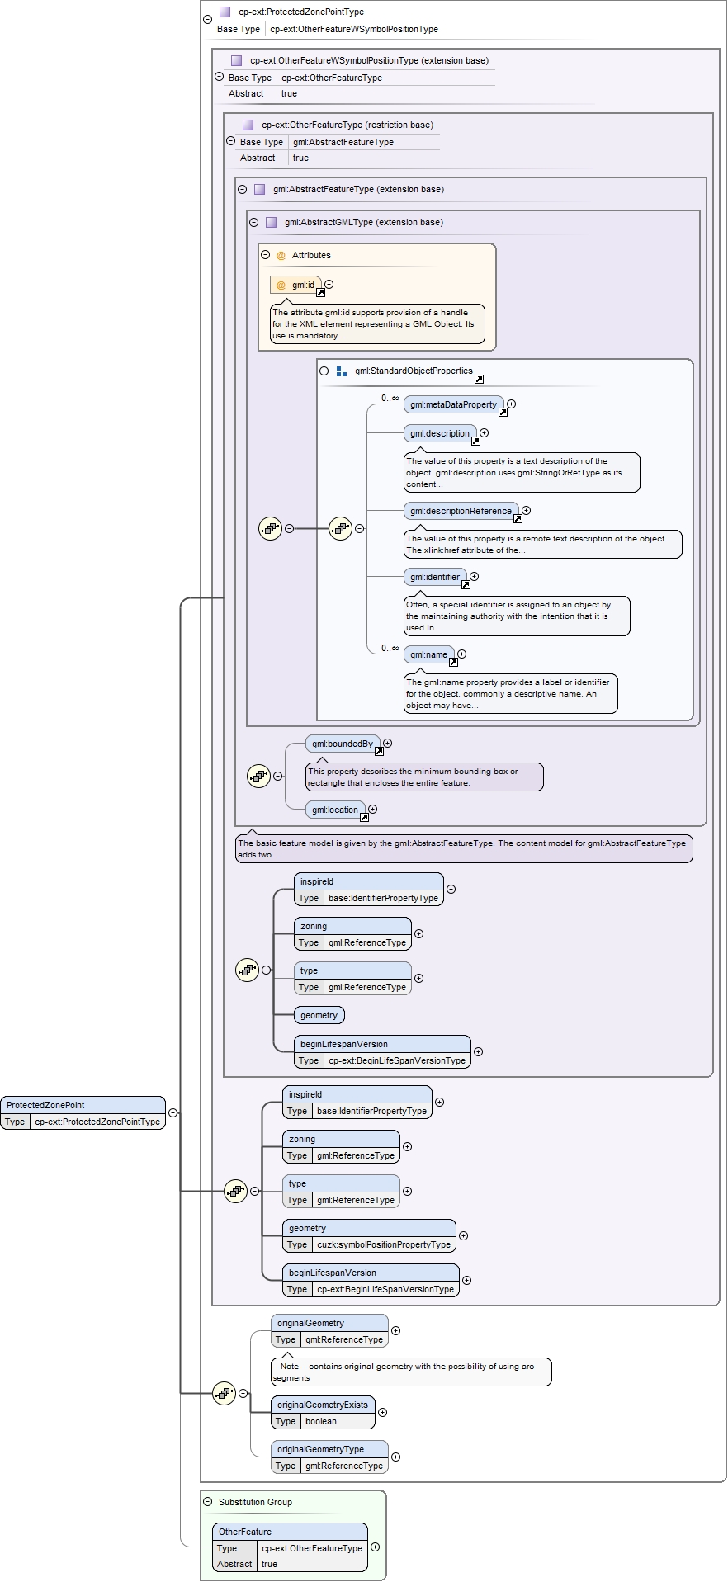728x1582 pixels.
Task: Expand gml:boundedBy element
Action: [387, 743]
